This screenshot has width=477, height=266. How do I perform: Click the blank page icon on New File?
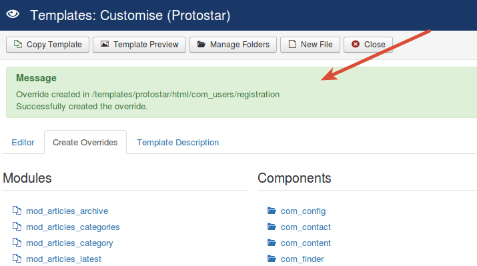[x=292, y=44]
